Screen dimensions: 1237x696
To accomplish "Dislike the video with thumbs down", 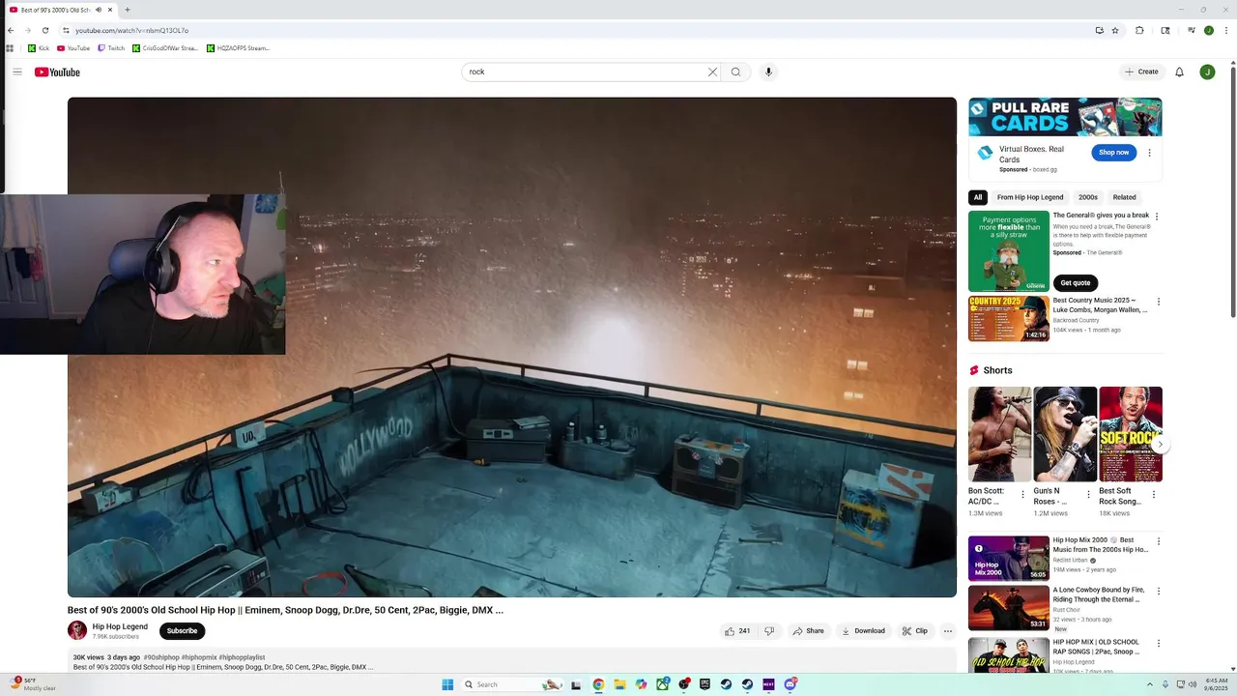I will [x=769, y=631].
